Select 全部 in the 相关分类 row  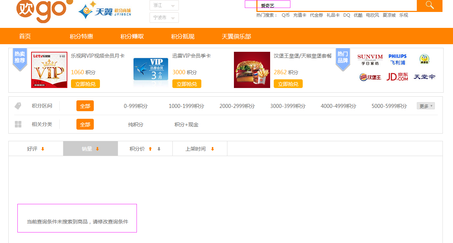(x=85, y=124)
